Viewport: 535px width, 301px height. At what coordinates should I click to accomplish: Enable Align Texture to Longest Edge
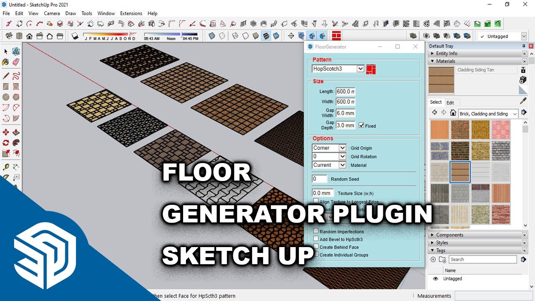coord(316,202)
